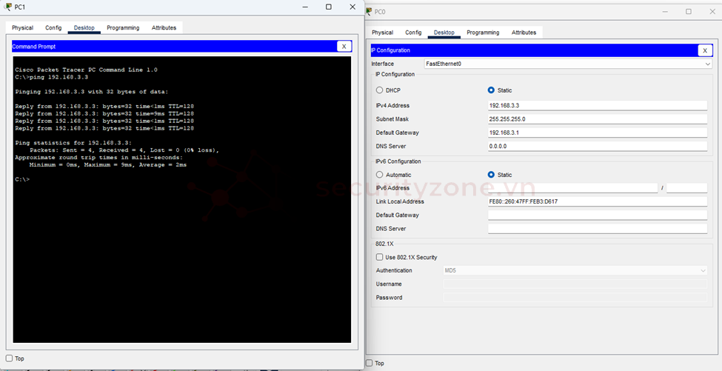Maximize the PC1 window

329,7
